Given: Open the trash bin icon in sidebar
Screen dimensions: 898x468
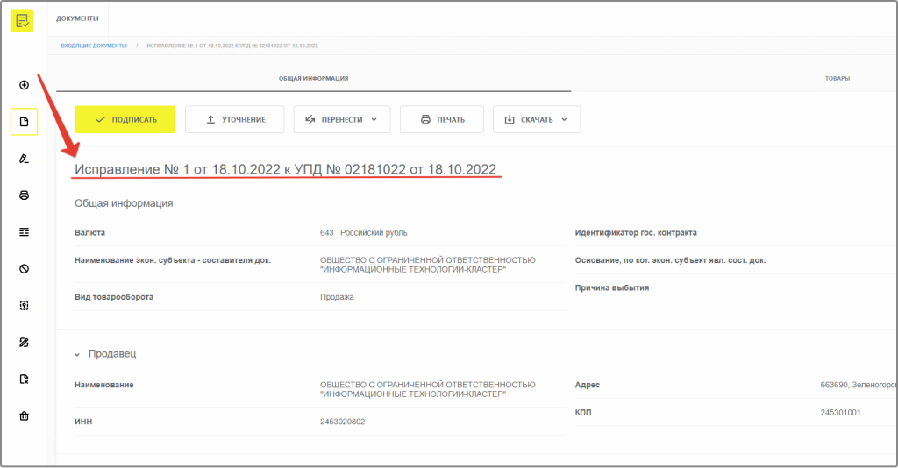Looking at the screenshot, I should click(24, 415).
